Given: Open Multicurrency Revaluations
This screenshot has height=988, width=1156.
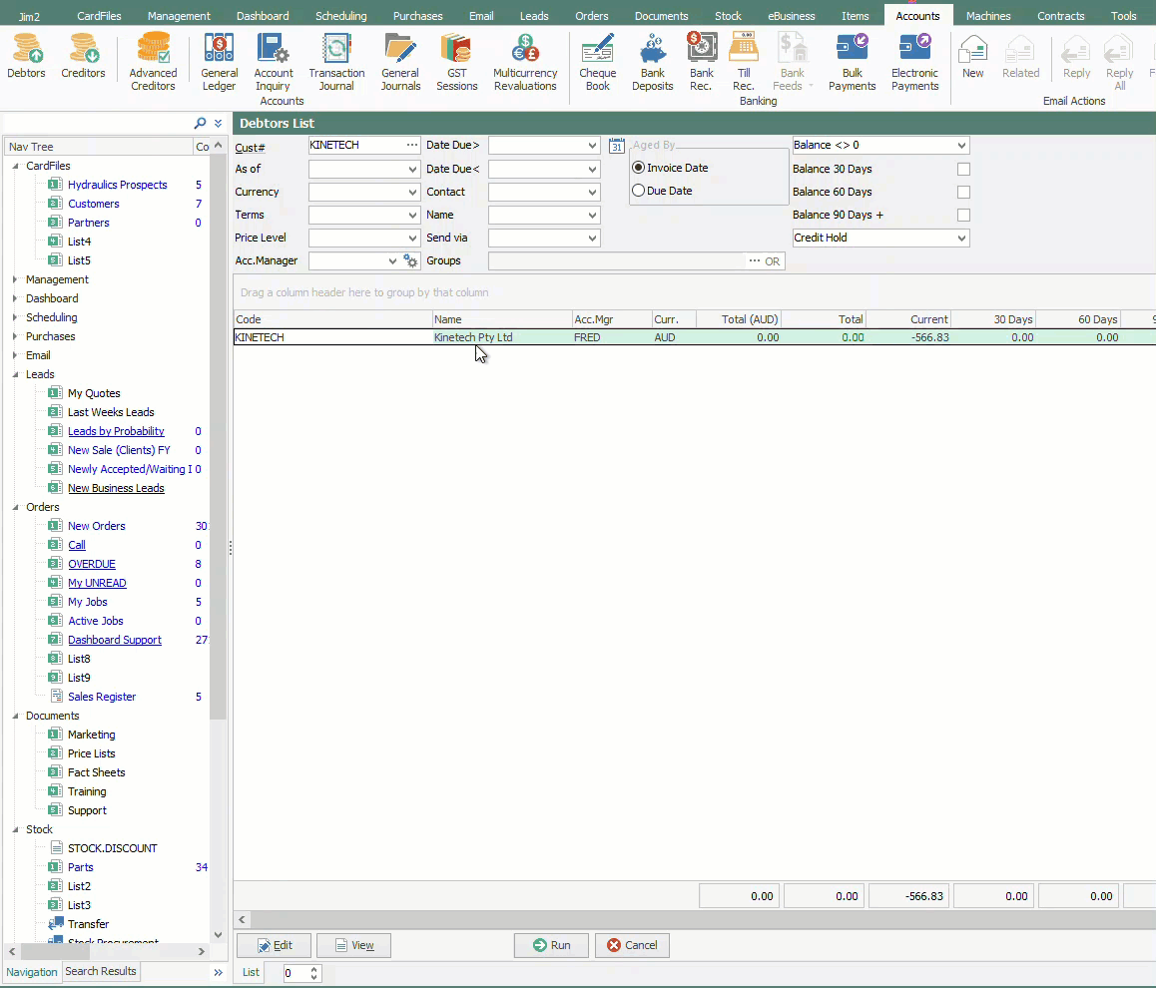Looking at the screenshot, I should [x=524, y=62].
